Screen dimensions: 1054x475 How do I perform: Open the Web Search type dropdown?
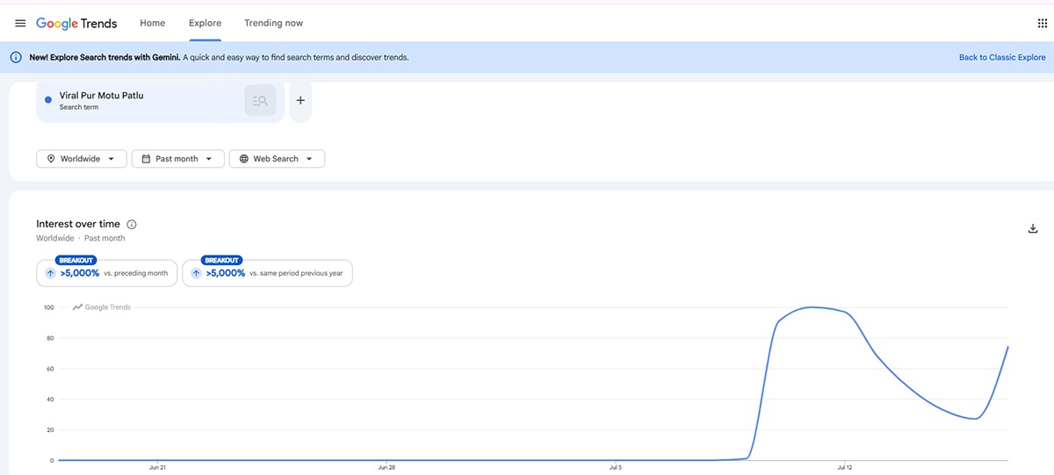pyautogui.click(x=277, y=159)
